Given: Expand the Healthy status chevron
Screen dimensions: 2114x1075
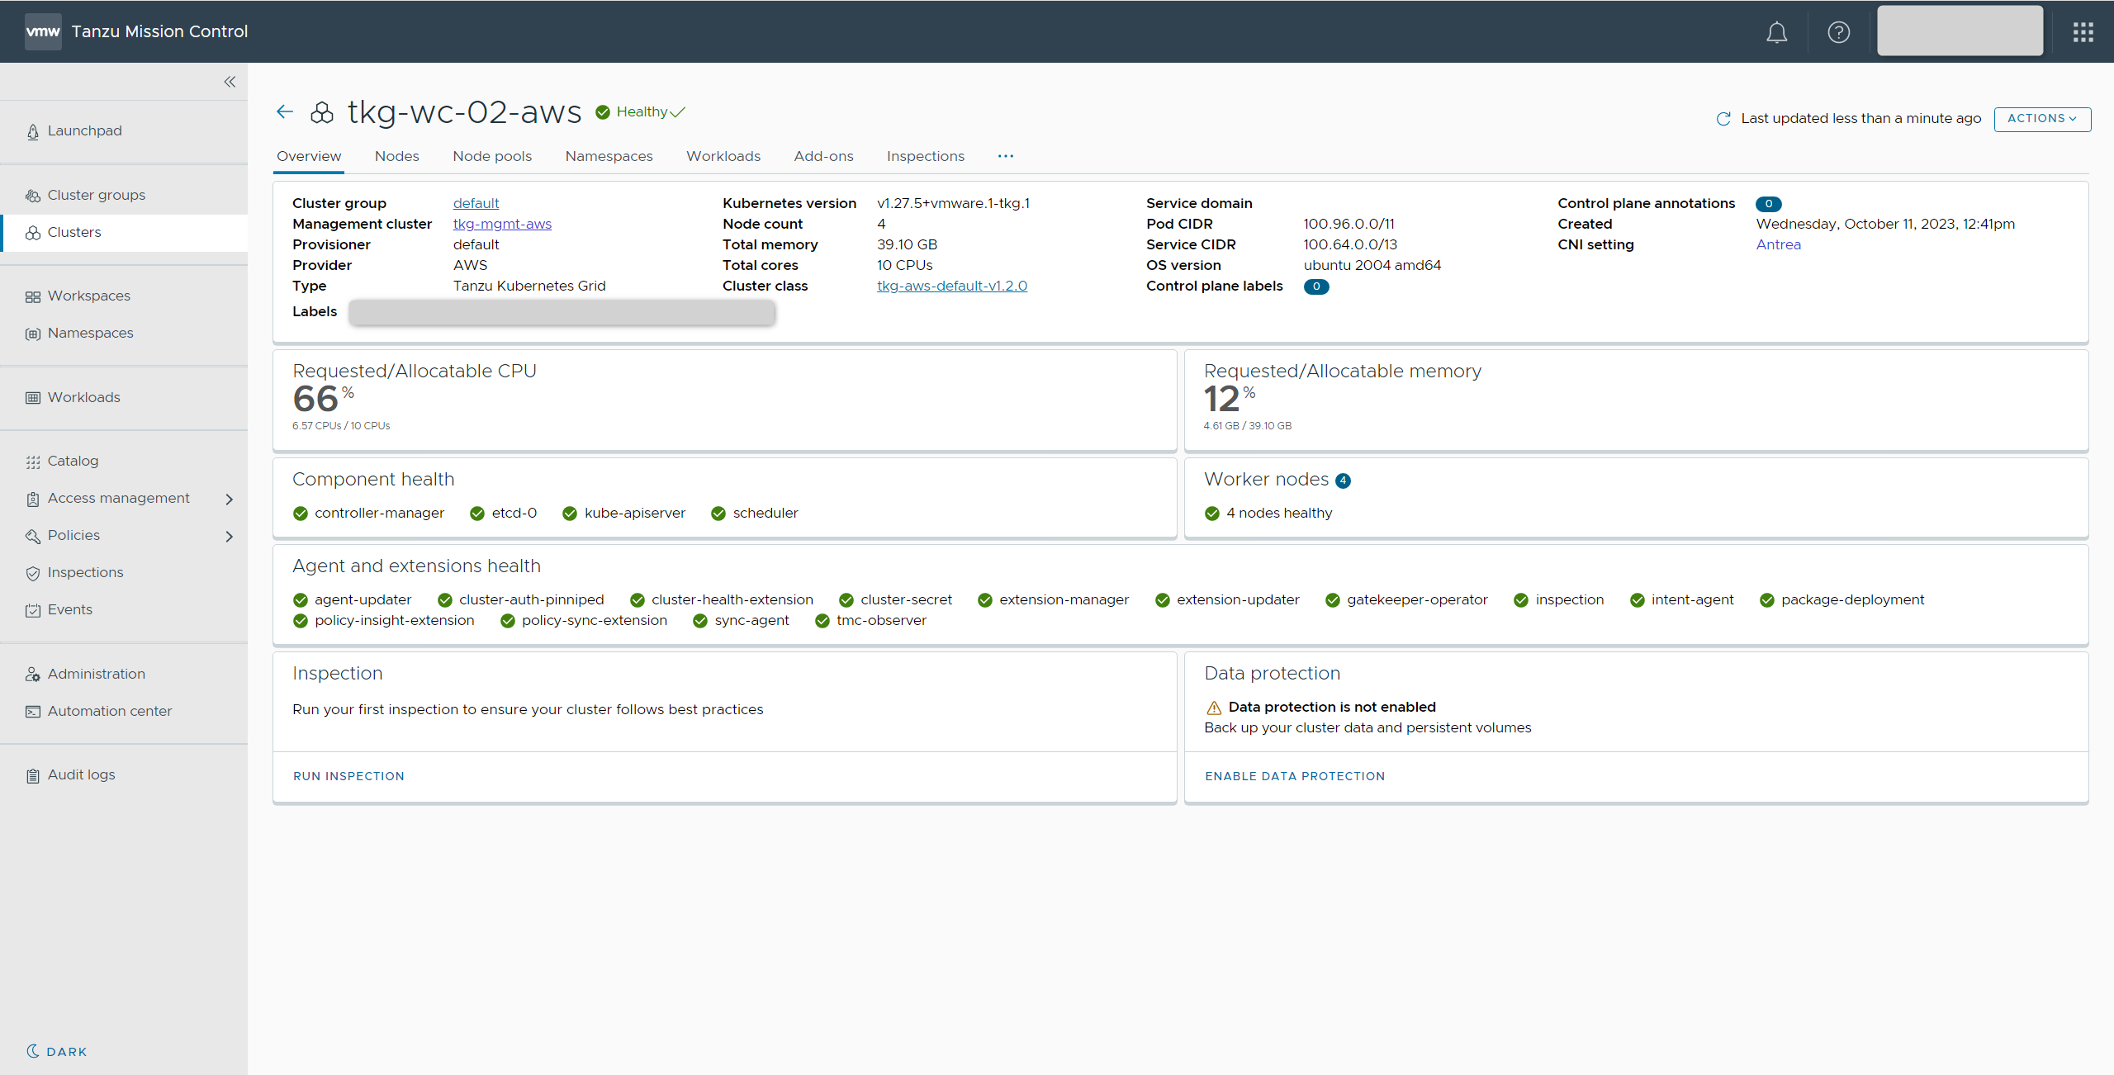Looking at the screenshot, I should (x=678, y=112).
